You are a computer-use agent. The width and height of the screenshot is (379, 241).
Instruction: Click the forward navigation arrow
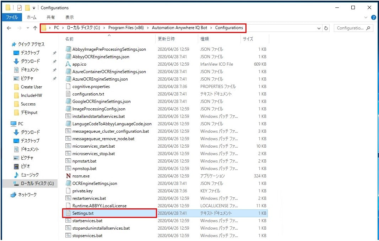pos(19,28)
